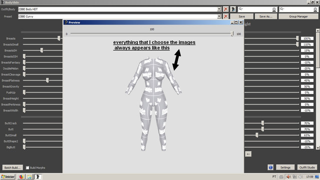This screenshot has height=180, width=320.
Task: Delete outfit project red X icon
Action: (x=225, y=9)
